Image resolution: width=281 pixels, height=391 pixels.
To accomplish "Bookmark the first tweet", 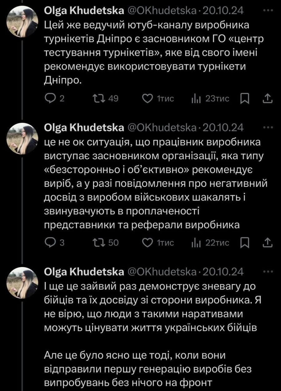I will pos(246,99).
